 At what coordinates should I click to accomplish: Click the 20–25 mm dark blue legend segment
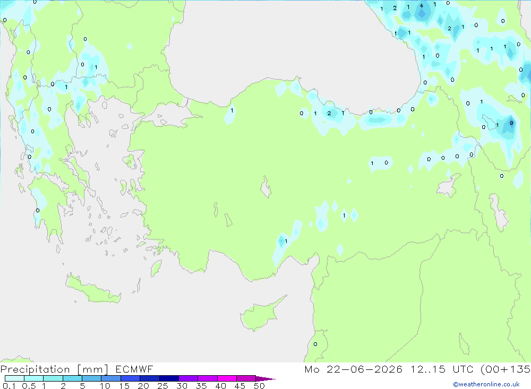150,378
